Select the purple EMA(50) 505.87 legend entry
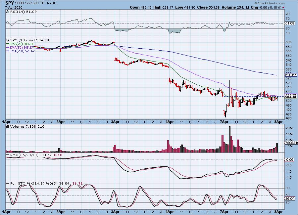This screenshot has width=298, height=215. coord(20,48)
